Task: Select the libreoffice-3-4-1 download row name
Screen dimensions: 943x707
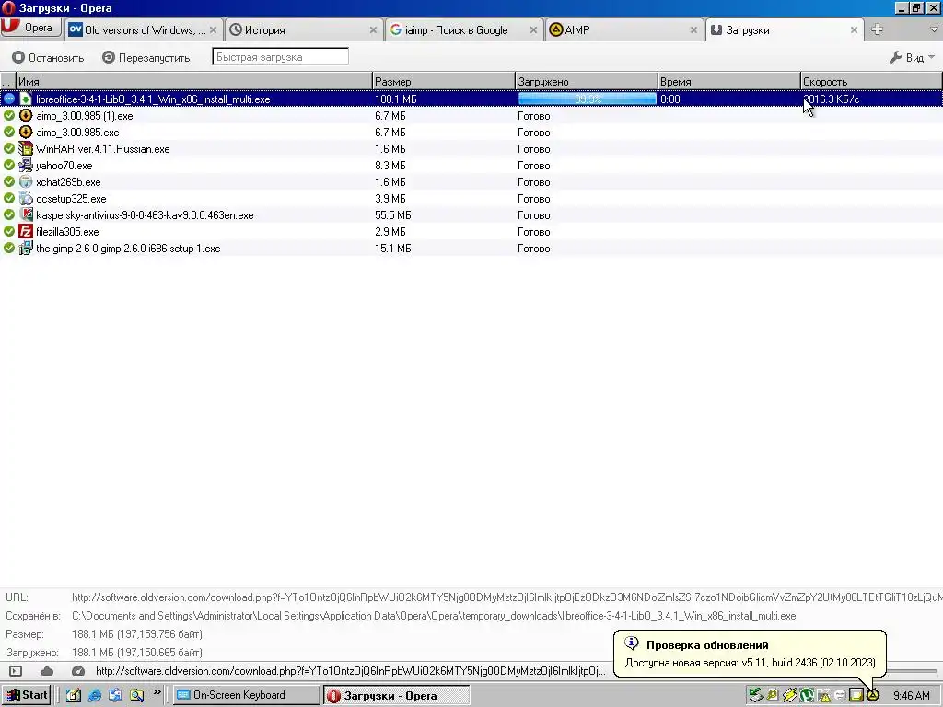Action: click(x=153, y=99)
